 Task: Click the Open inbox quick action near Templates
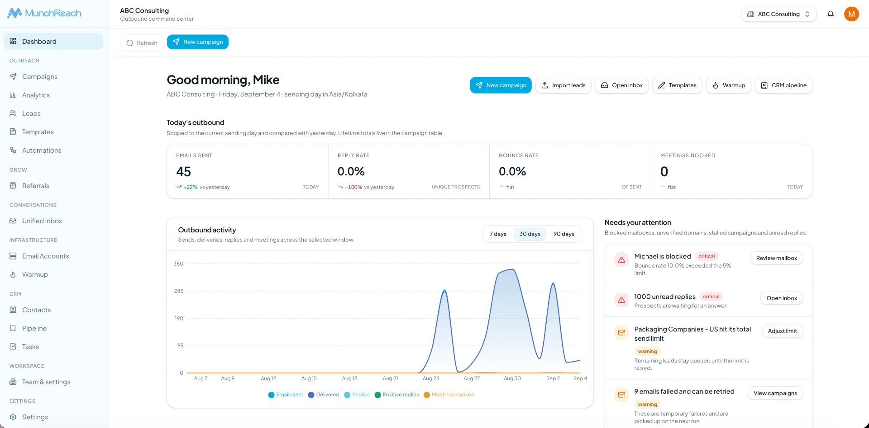click(x=622, y=85)
